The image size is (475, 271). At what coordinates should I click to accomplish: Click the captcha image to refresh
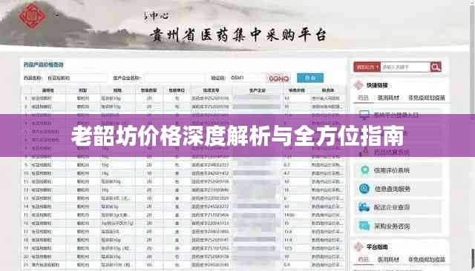[279, 78]
